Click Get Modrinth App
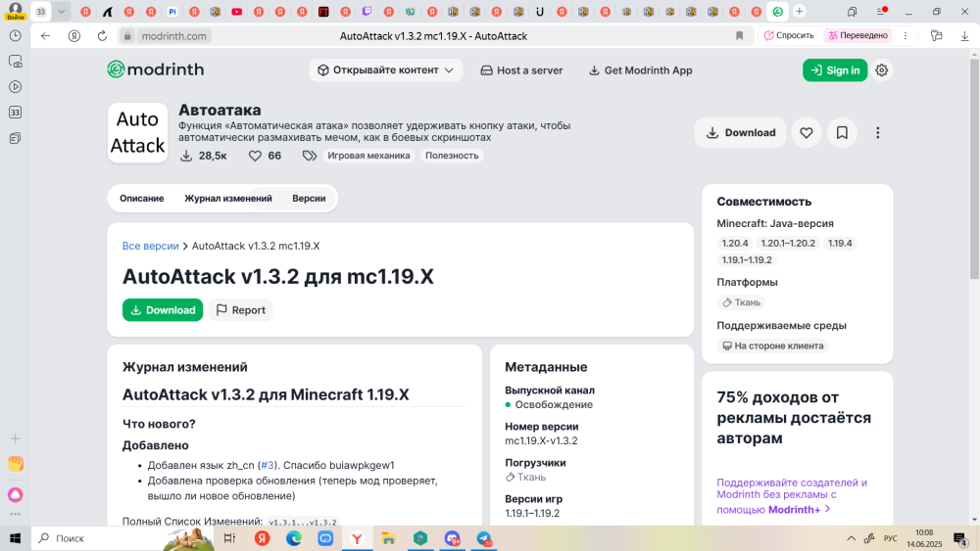Image resolution: width=980 pixels, height=551 pixels. point(641,70)
